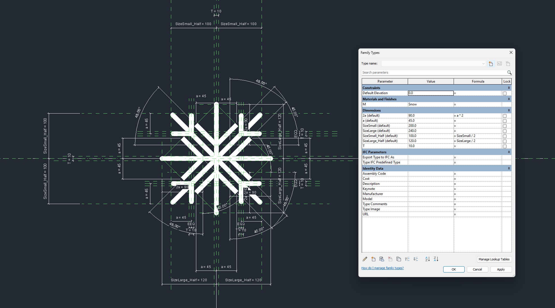Open Manage Lookup Tables dialog
The height and width of the screenshot is (308, 555).
[x=494, y=259]
